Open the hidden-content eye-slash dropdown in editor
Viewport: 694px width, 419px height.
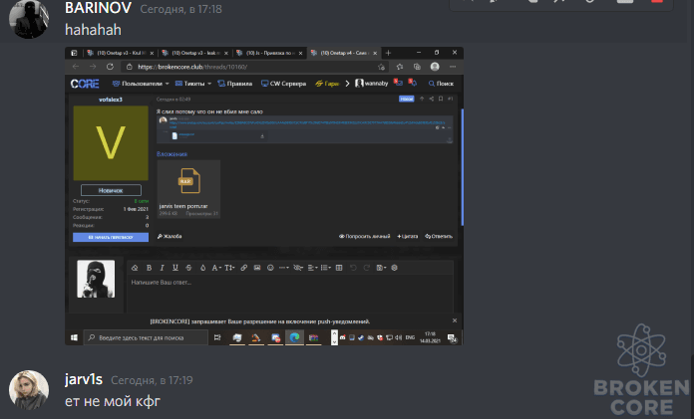(298, 268)
